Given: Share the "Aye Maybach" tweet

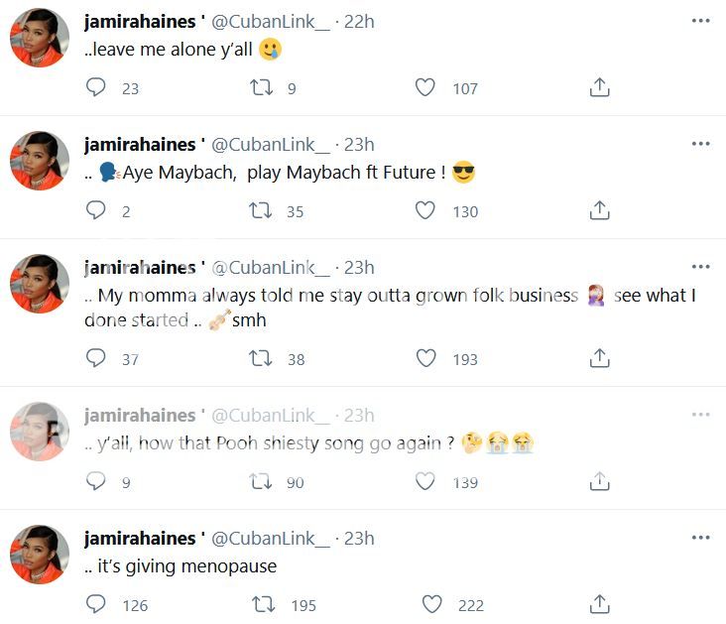Looking at the screenshot, I should (599, 210).
